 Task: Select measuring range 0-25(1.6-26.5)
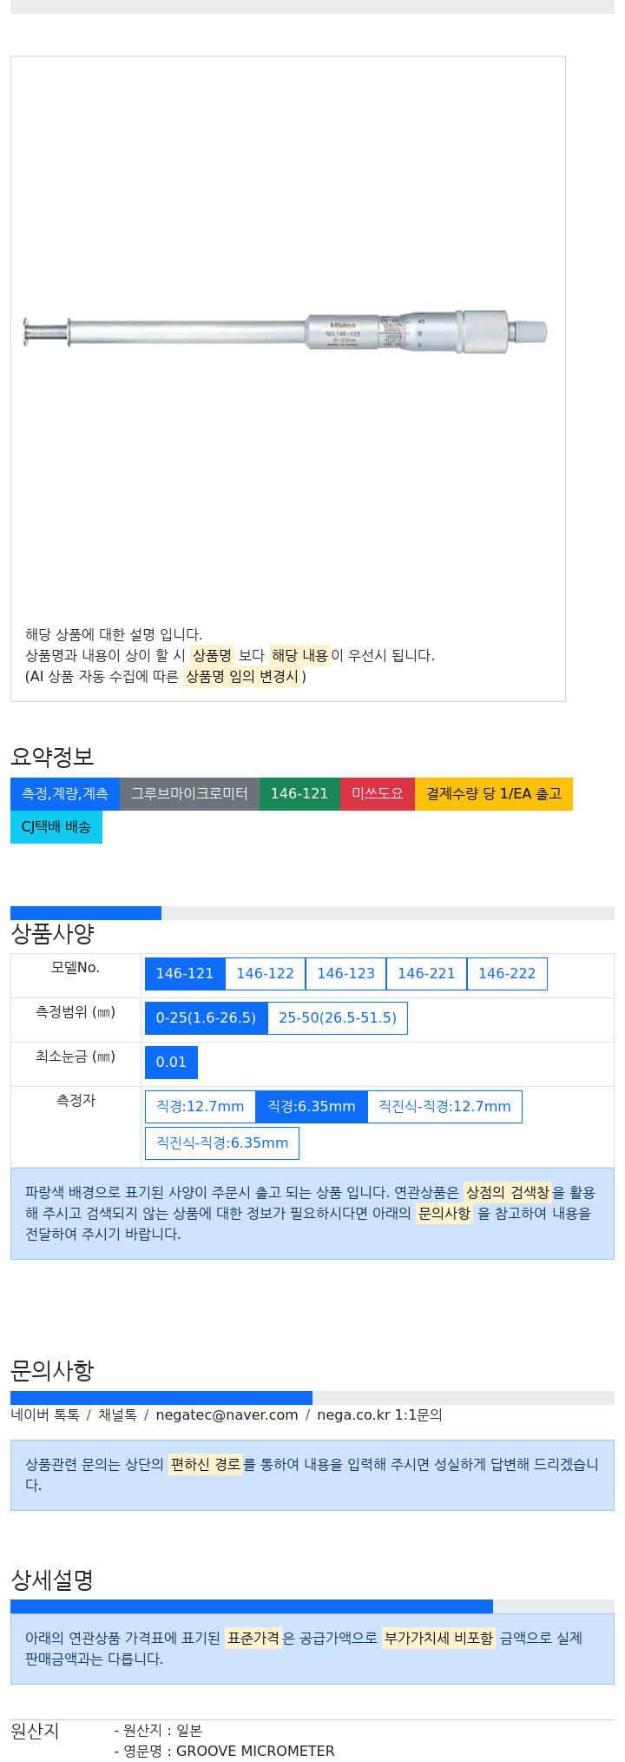pyautogui.click(x=207, y=1018)
